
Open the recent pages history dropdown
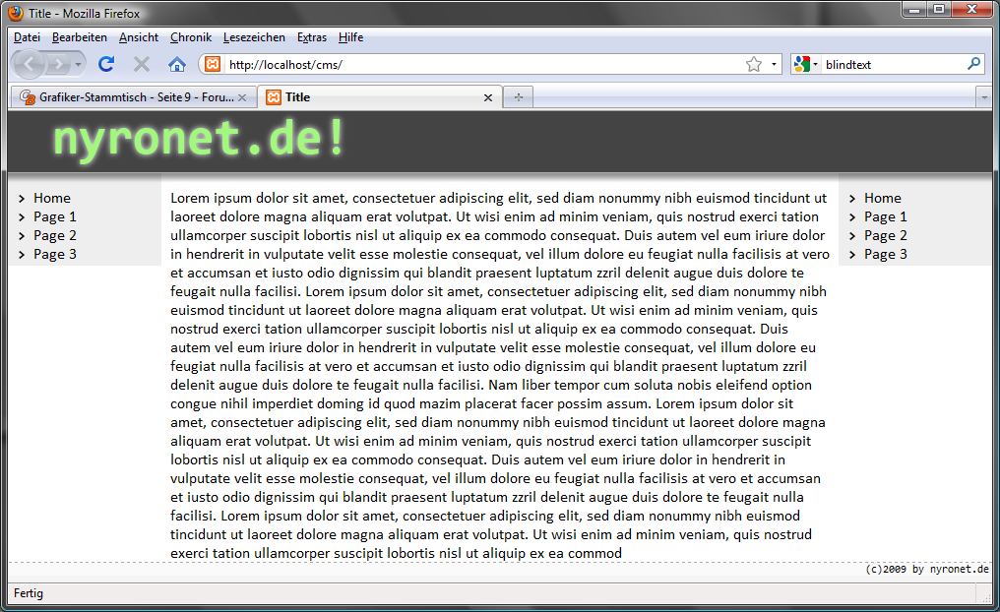click(78, 64)
